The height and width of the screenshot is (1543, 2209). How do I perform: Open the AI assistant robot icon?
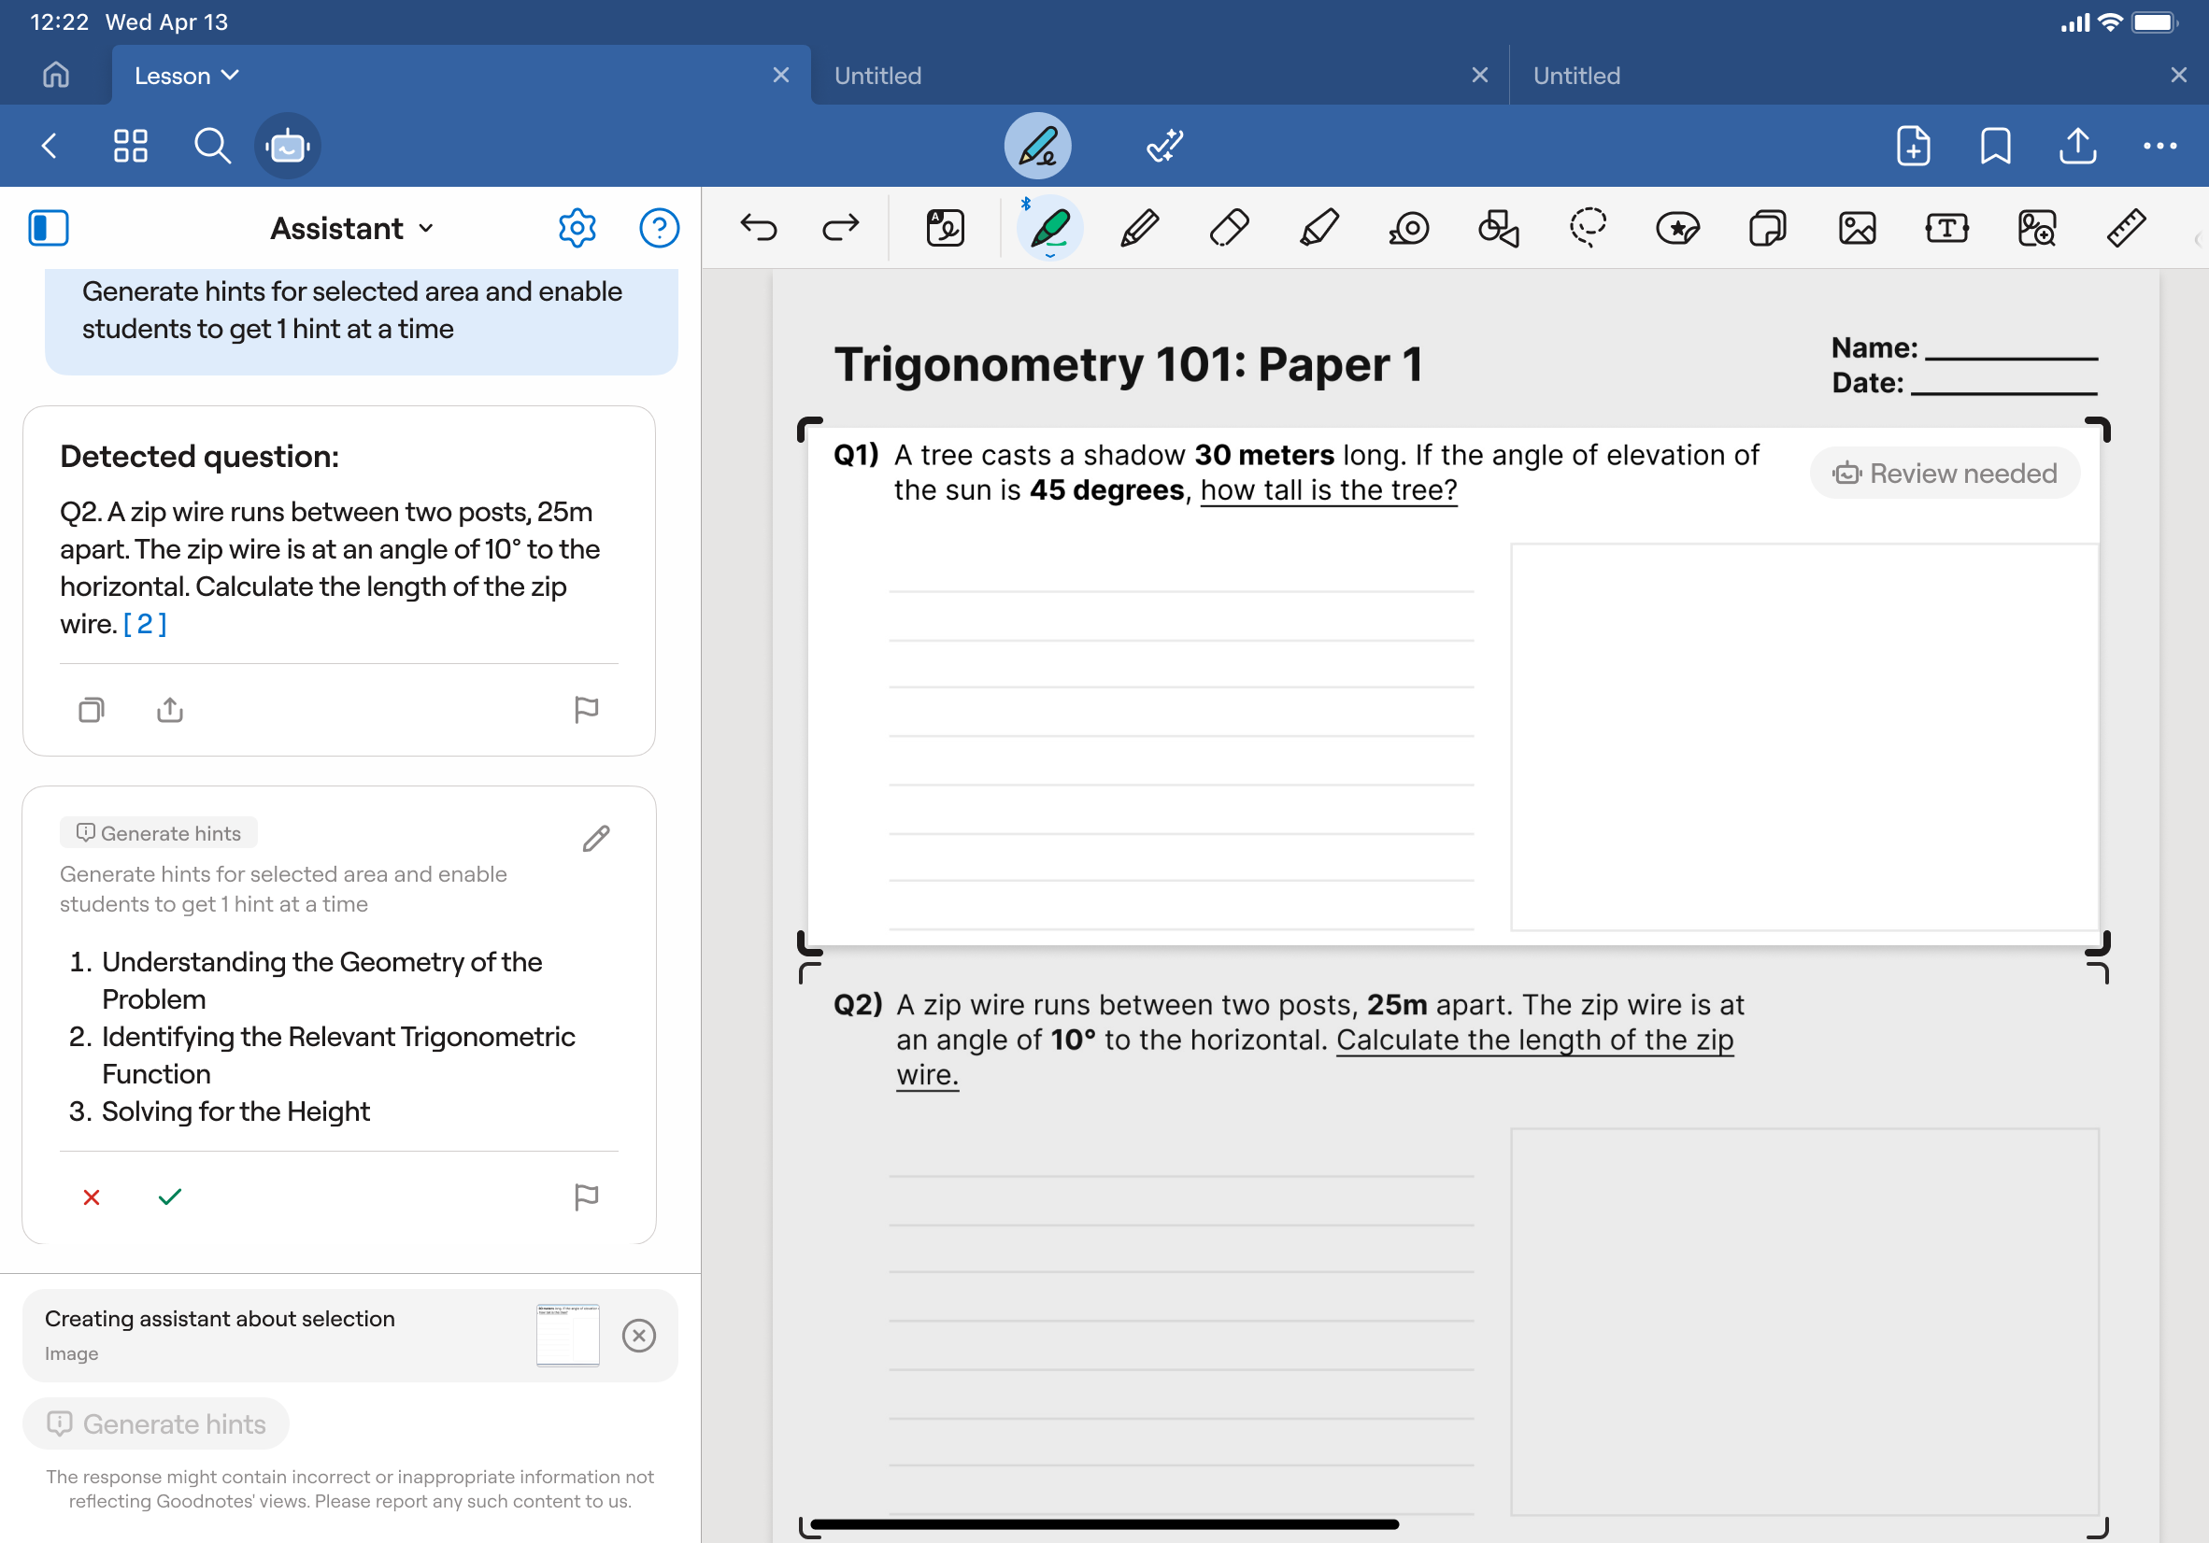(288, 147)
